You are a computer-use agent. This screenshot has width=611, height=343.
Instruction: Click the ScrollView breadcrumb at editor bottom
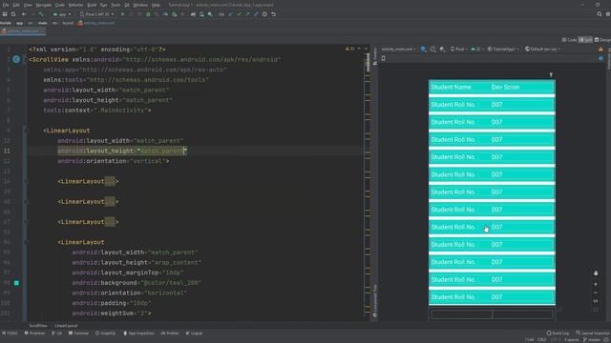tap(38, 326)
